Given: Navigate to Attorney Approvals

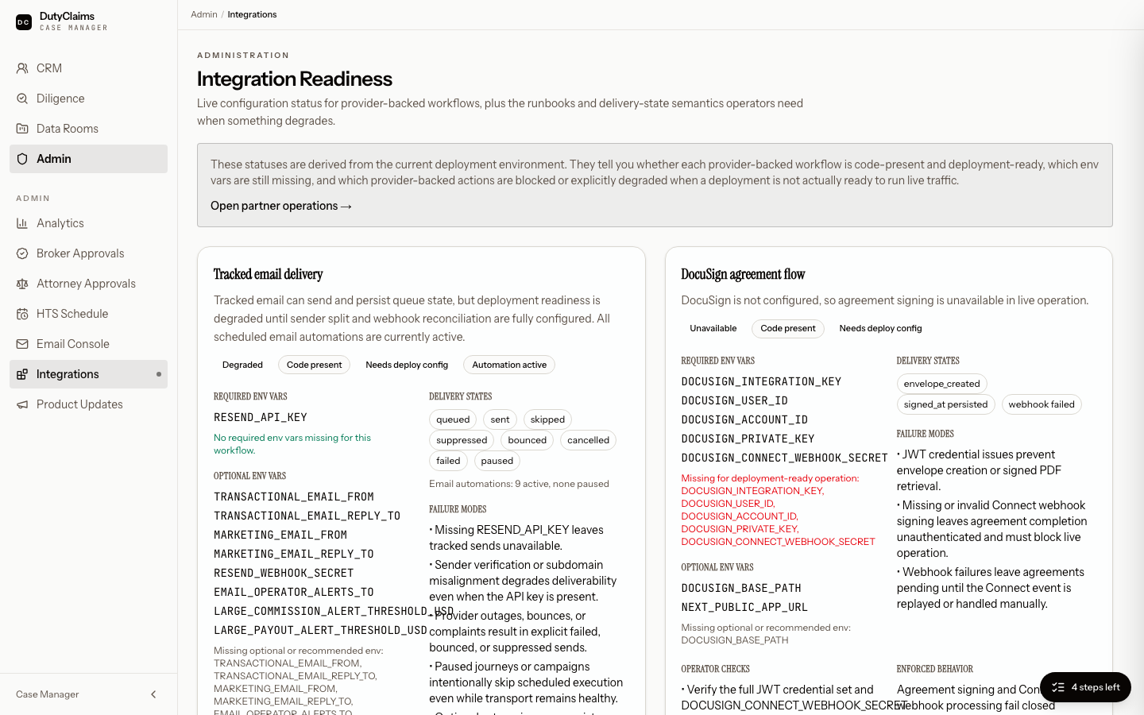Looking at the screenshot, I should (88, 284).
